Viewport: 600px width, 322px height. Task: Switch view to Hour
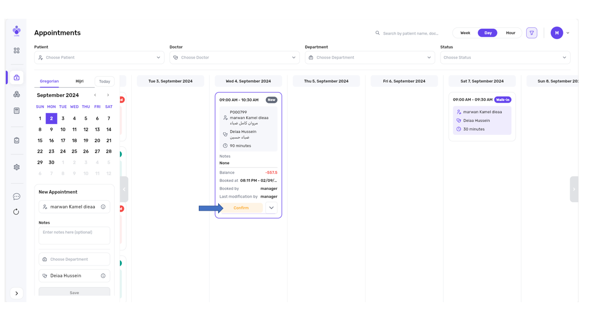pos(511,33)
